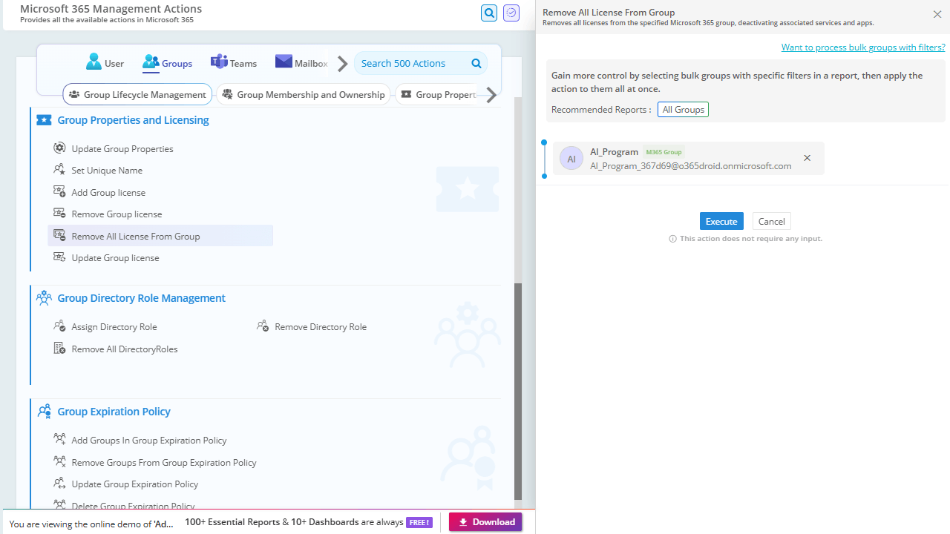
Task: Click the search icon in the header
Action: click(489, 13)
